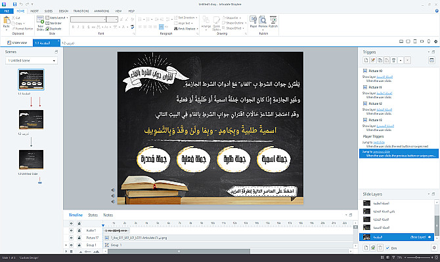Click the Redo arrow in title bar

pyautogui.click(x=27, y=4)
